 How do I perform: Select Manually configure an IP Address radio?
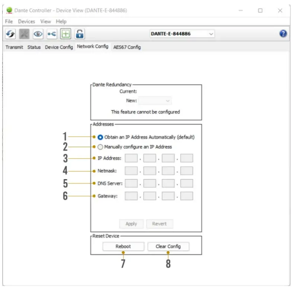[100, 147]
